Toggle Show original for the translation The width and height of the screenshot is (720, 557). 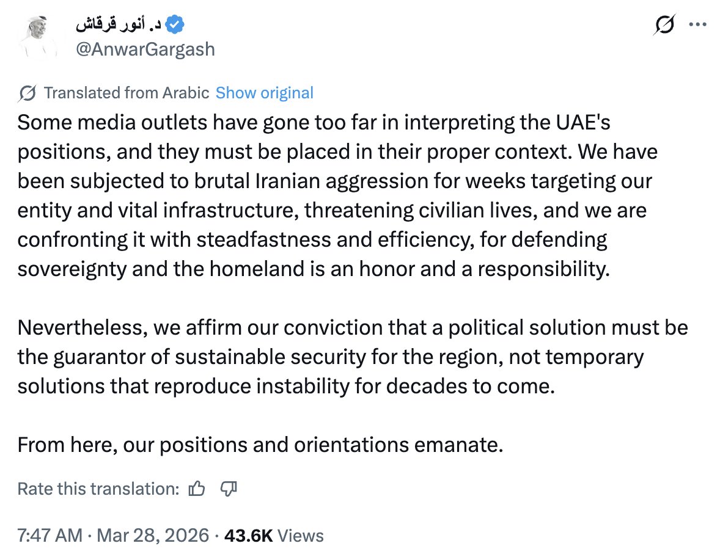coord(265,93)
